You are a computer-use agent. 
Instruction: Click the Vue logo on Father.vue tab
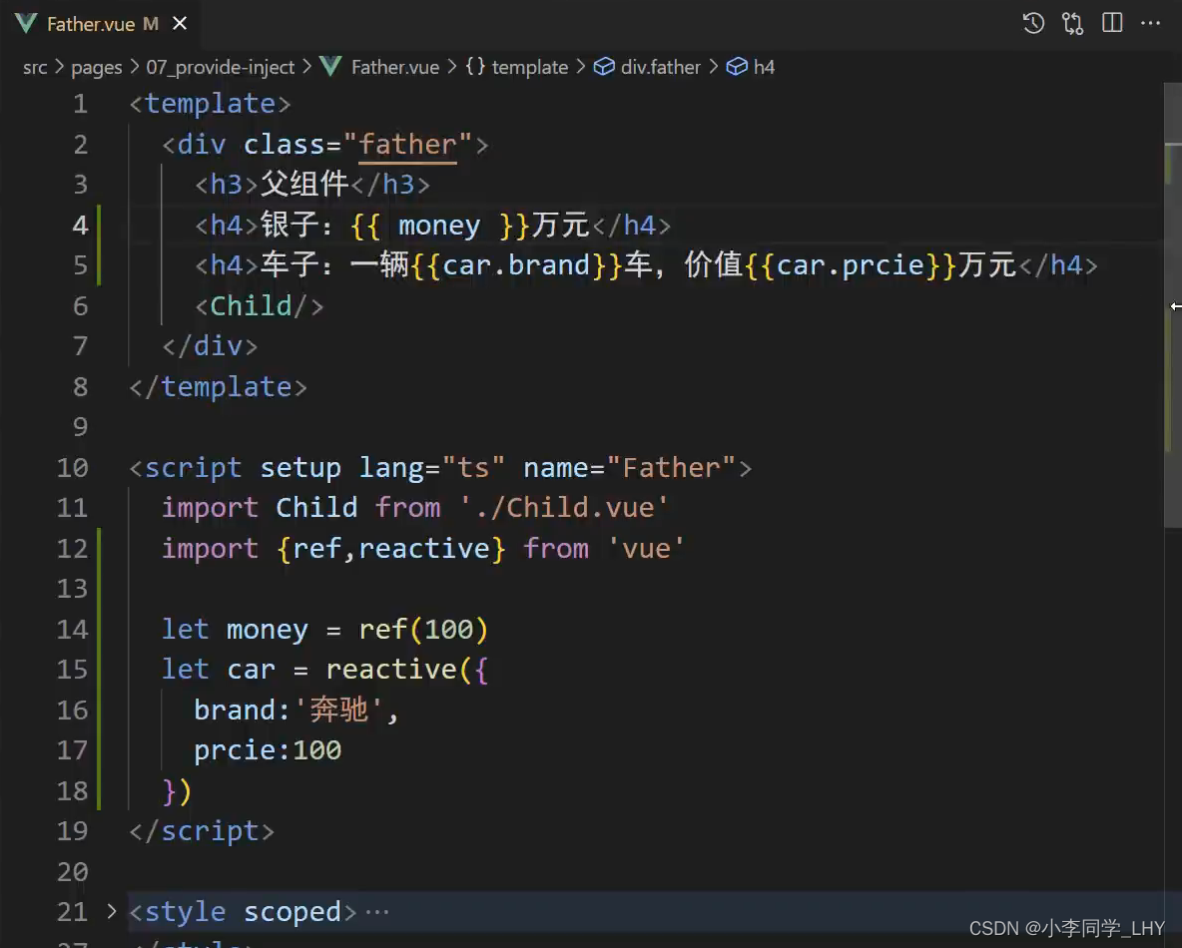[26, 24]
